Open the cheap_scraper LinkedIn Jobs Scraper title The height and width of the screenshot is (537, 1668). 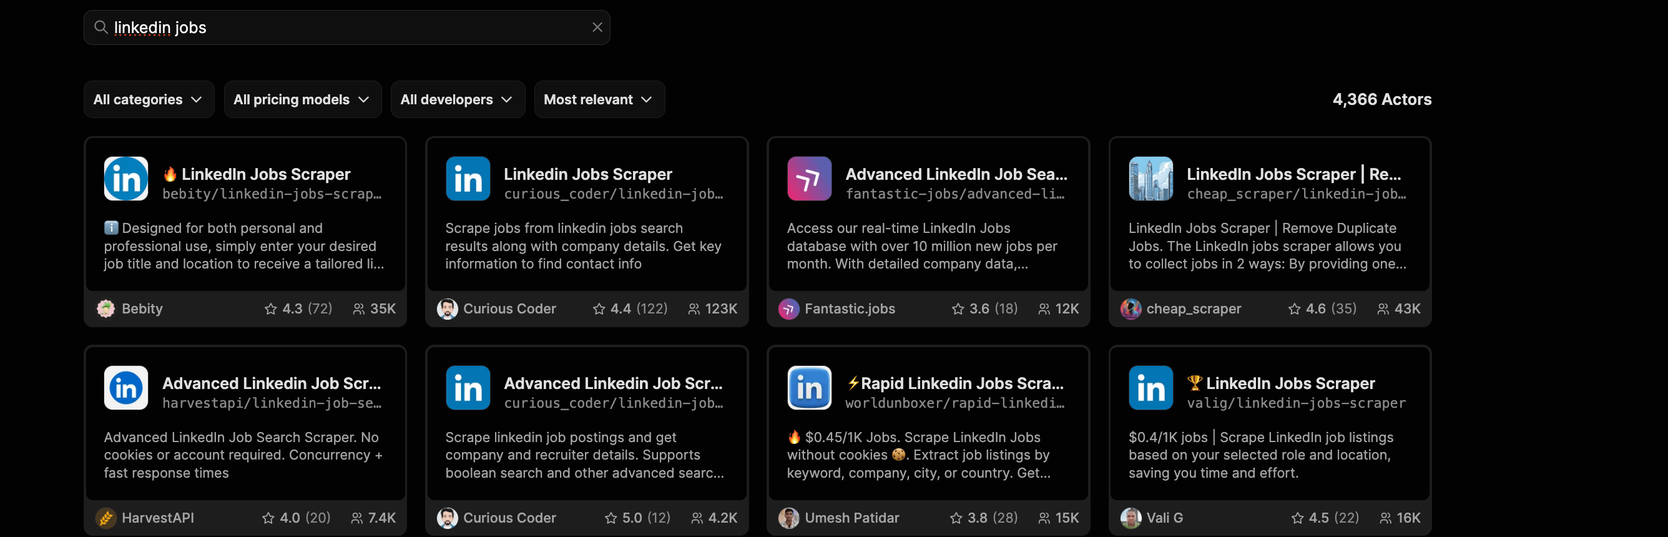(x=1293, y=174)
